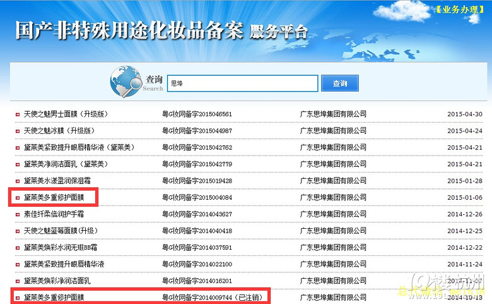Select record number 粤G妆网备字2015042762

[x=197, y=147]
